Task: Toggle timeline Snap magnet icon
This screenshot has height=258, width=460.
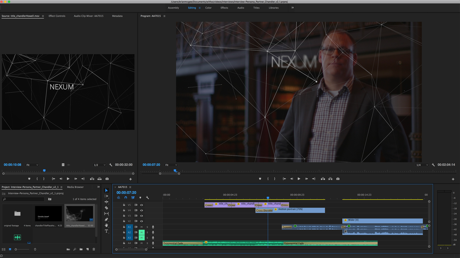Action: tap(126, 198)
